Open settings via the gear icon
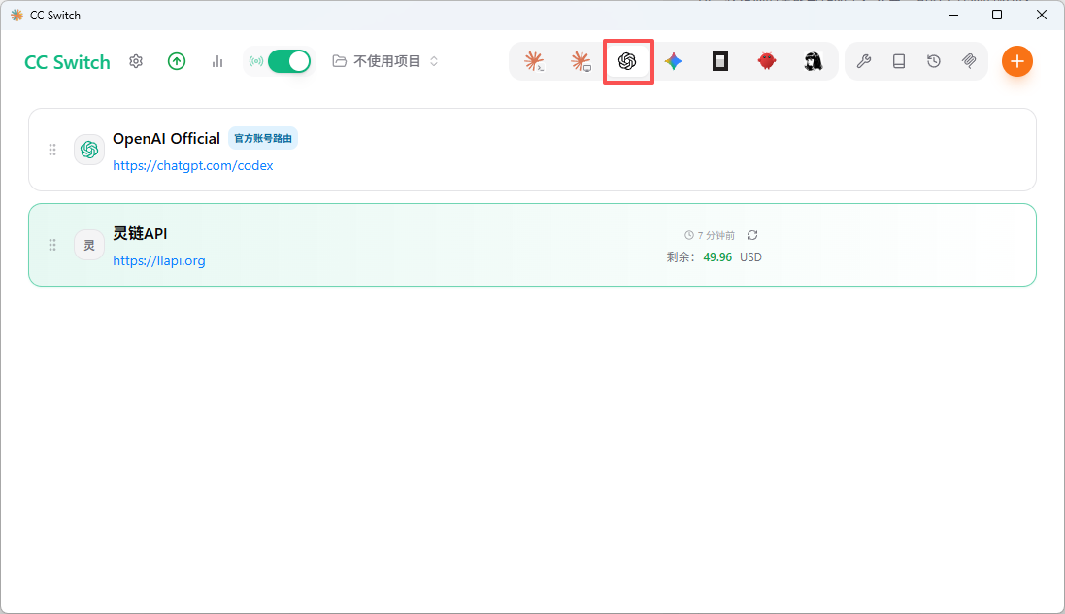 136,61
